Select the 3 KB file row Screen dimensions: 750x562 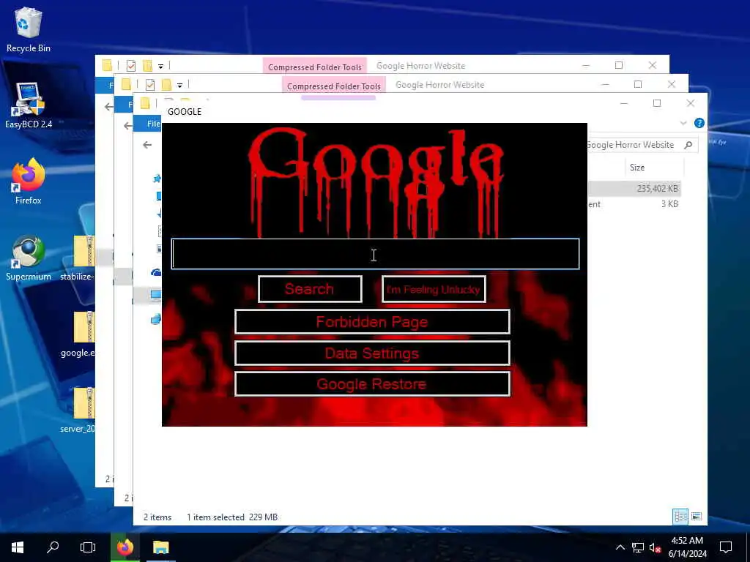[x=634, y=204]
